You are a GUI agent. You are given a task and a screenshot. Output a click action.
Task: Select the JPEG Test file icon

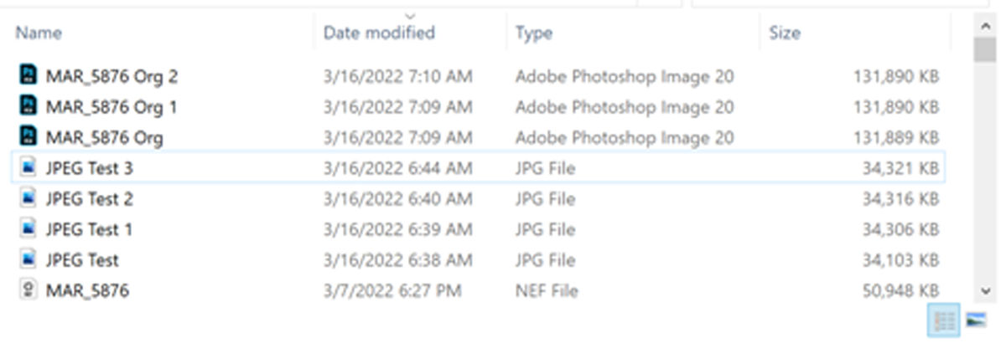click(x=28, y=260)
